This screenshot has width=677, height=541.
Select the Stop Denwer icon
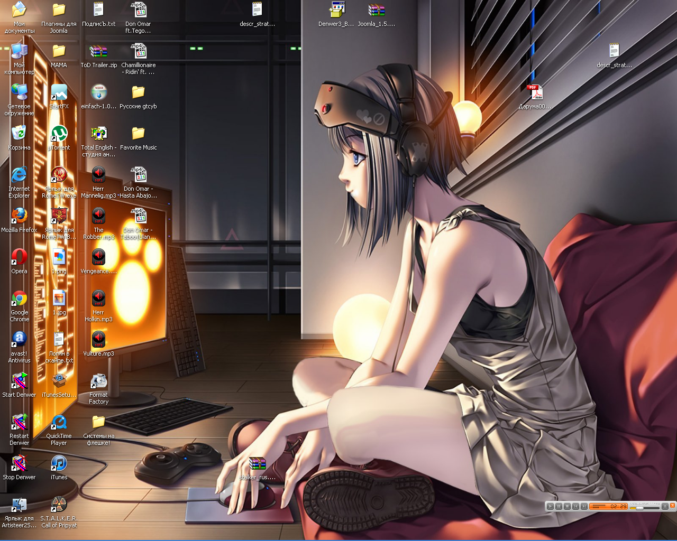(x=19, y=463)
